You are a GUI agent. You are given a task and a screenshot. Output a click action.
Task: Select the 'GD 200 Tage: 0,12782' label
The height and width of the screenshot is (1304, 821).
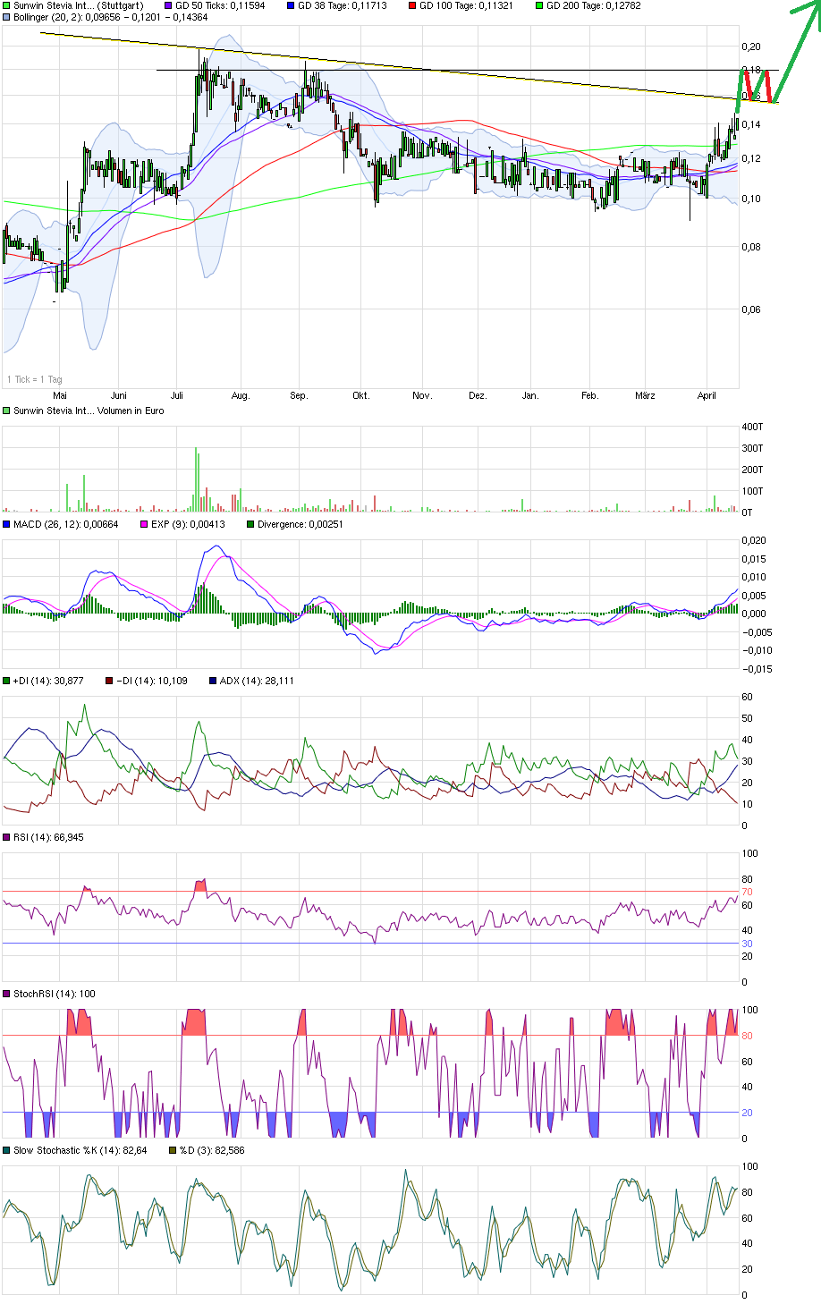pos(593,5)
